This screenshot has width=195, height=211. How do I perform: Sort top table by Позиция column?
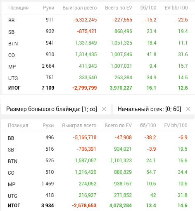point(19,8)
